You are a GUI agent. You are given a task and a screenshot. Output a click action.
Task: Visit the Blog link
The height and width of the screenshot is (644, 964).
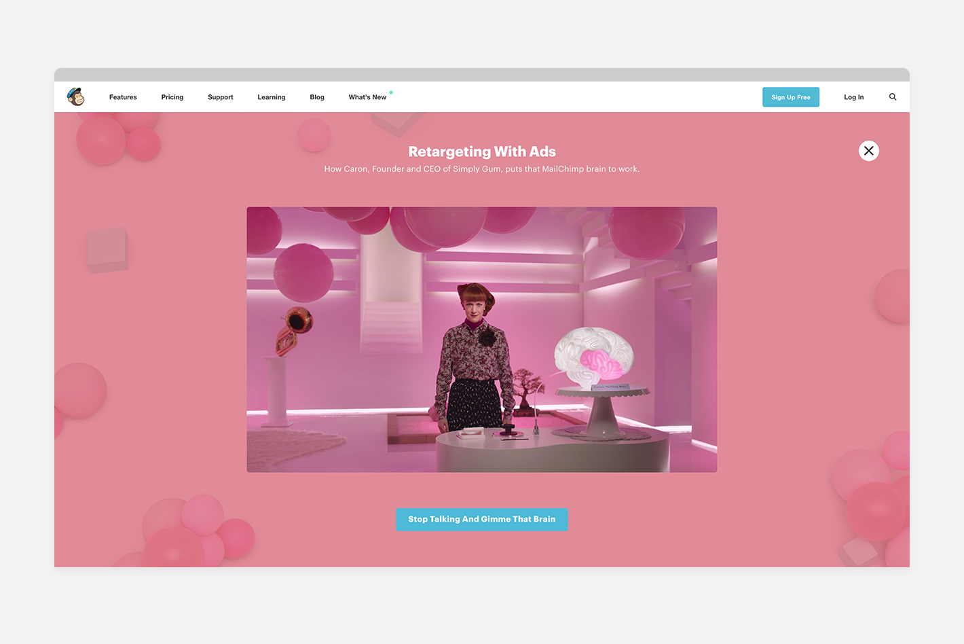point(317,97)
